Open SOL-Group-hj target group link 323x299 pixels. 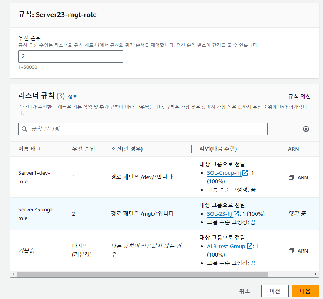(x=224, y=173)
